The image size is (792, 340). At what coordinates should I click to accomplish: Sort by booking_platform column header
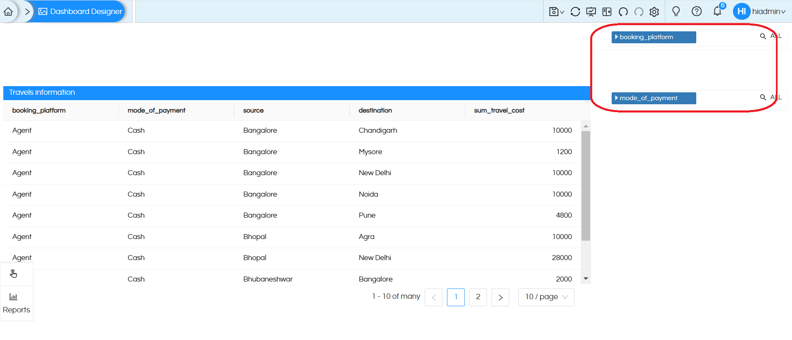tap(39, 110)
